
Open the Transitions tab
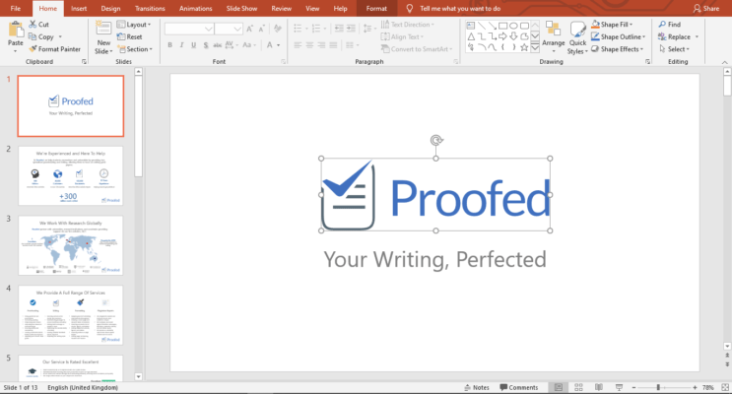point(150,9)
